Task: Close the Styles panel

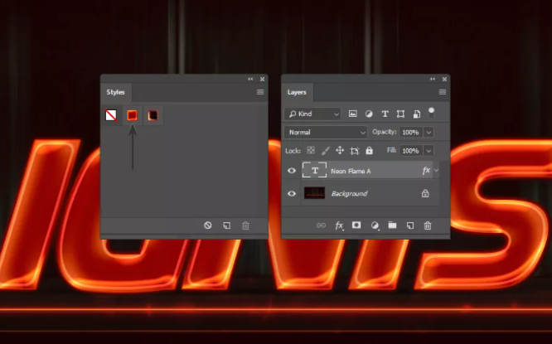Action: (262, 80)
